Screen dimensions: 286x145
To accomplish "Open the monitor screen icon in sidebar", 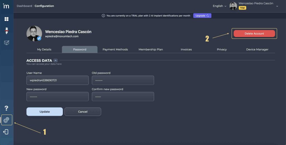I will 6,43.
